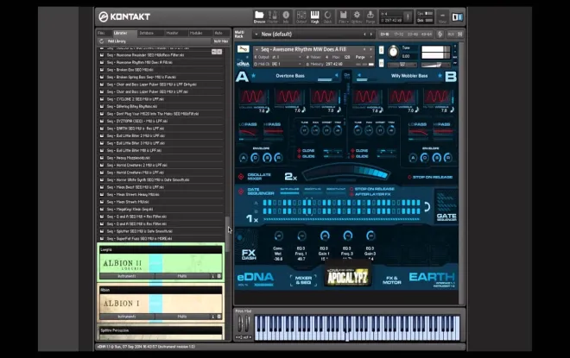Open the FX & Motor page
The width and height of the screenshot is (570, 358).
[391, 280]
